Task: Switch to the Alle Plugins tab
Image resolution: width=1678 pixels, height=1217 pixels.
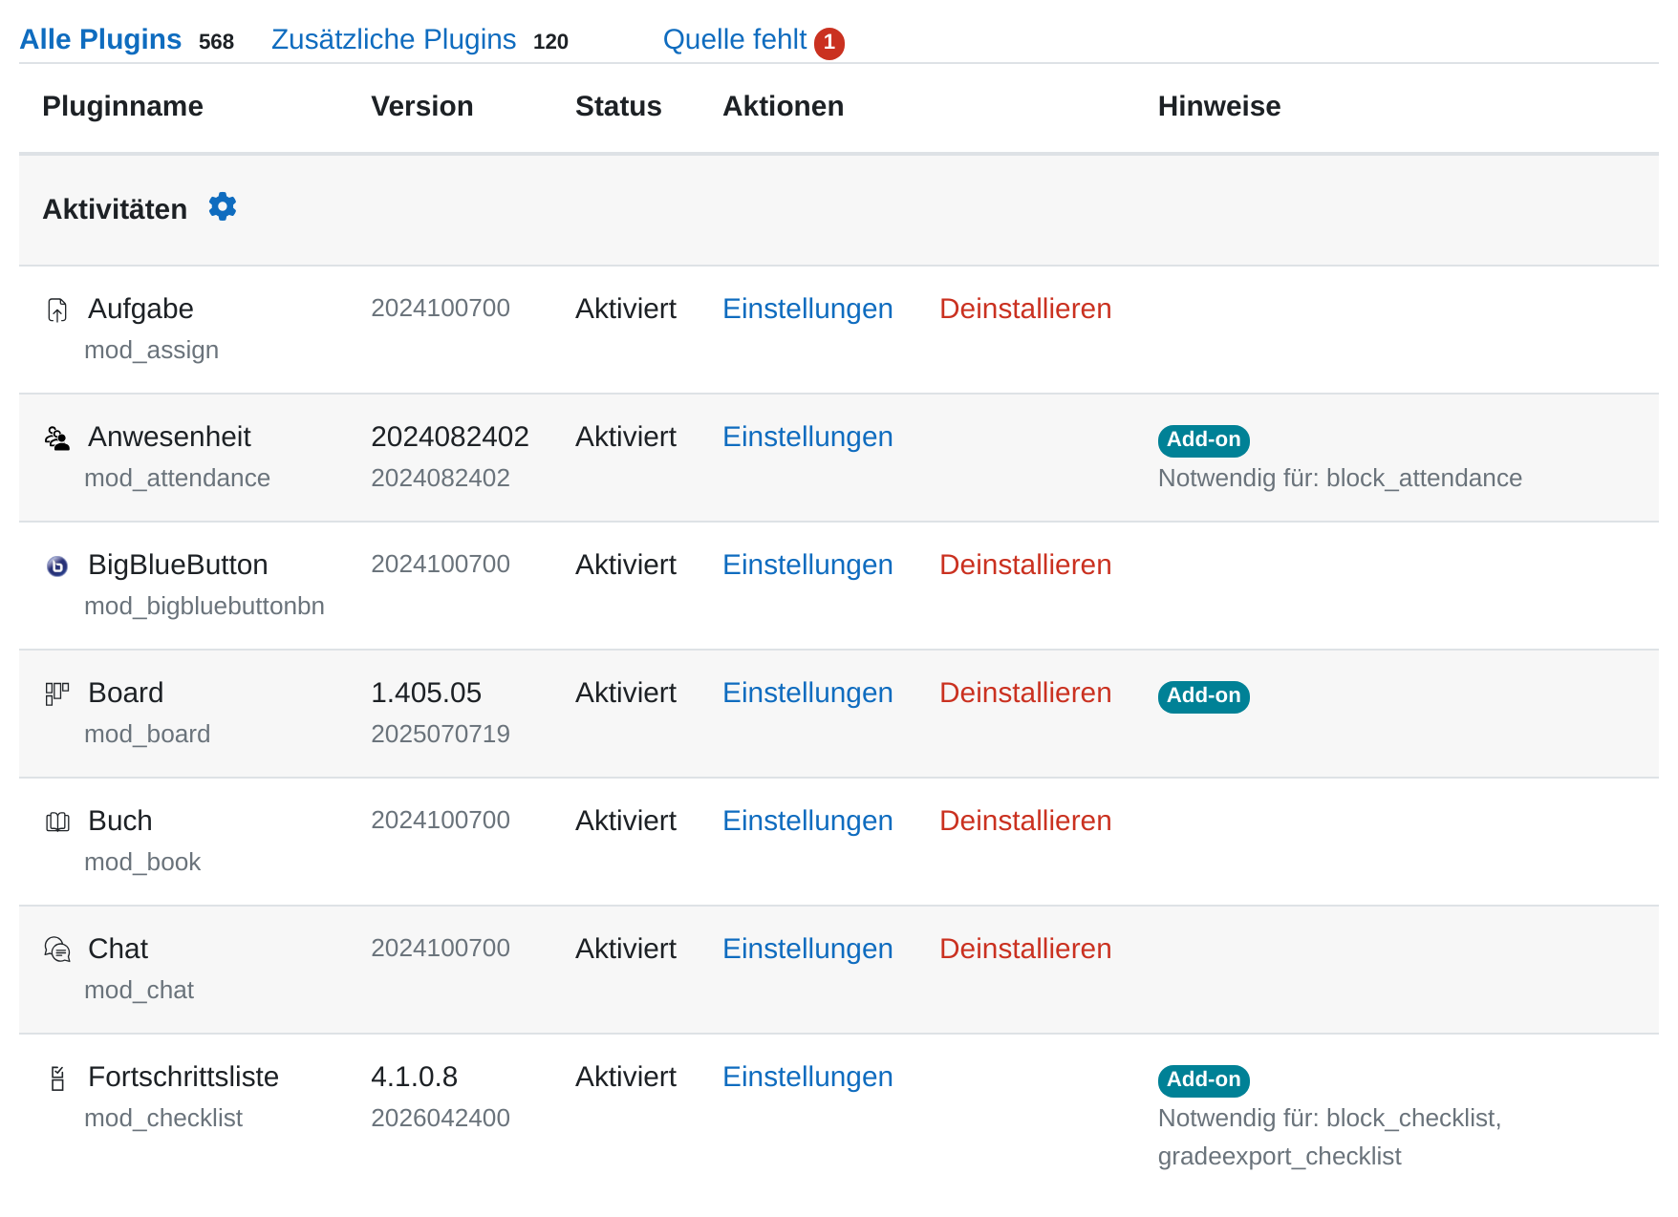Action: tap(100, 39)
